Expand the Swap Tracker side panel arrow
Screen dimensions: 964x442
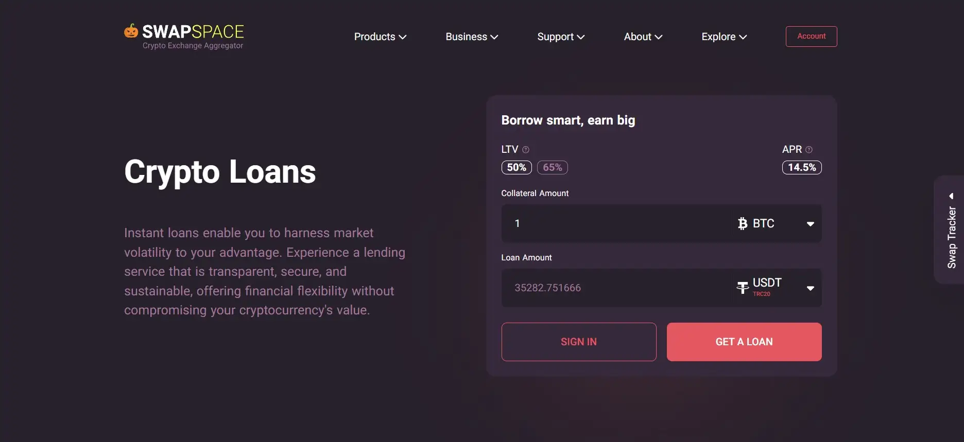[951, 196]
